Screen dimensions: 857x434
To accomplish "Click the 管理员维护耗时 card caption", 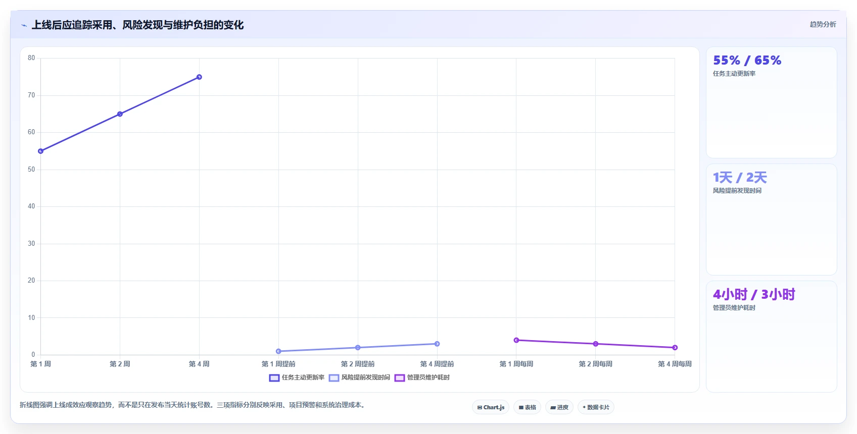I will click(734, 308).
